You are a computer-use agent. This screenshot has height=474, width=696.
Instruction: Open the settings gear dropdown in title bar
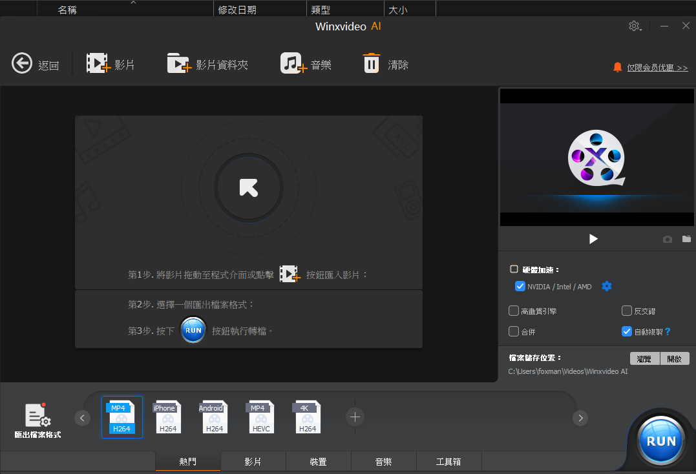click(635, 26)
